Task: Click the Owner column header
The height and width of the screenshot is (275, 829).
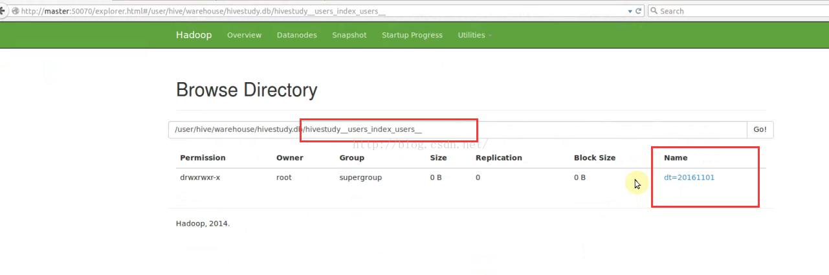Action: click(289, 158)
